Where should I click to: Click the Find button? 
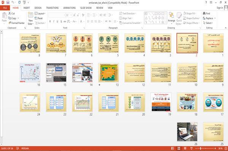206,14
